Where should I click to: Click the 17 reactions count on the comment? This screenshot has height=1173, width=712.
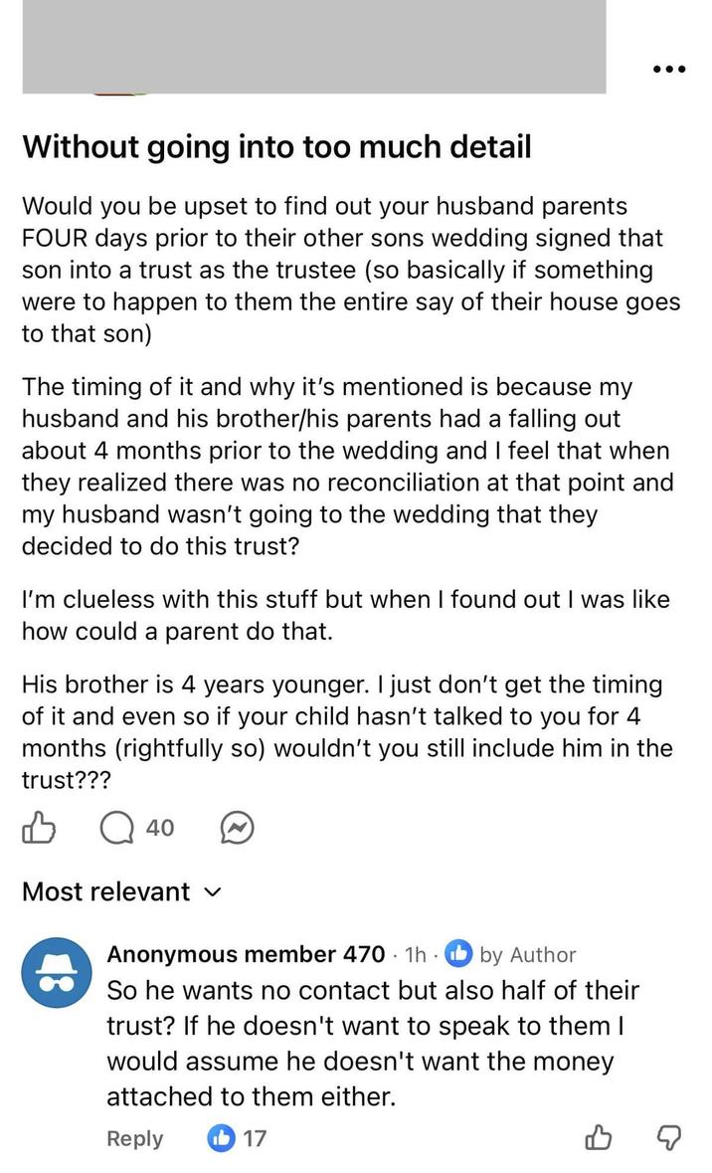(257, 1138)
